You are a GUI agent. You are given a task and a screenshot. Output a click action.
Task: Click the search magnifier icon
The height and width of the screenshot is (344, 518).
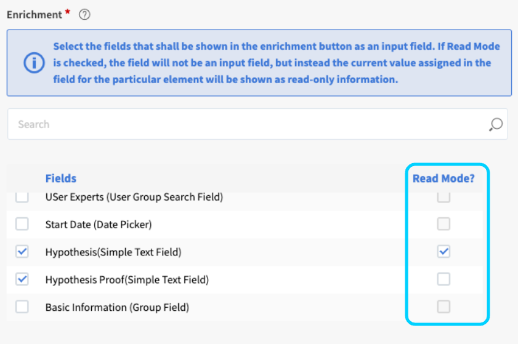[495, 125]
